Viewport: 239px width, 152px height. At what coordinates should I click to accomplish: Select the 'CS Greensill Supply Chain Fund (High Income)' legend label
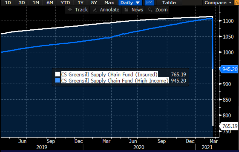[x=115, y=80]
